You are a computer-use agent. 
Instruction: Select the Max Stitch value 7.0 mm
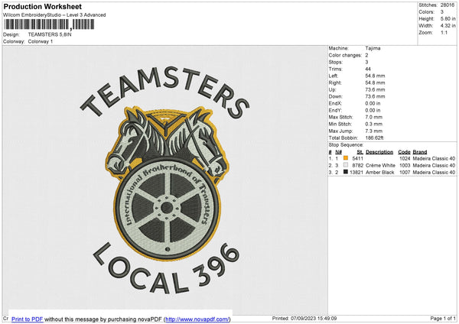[374, 117]
